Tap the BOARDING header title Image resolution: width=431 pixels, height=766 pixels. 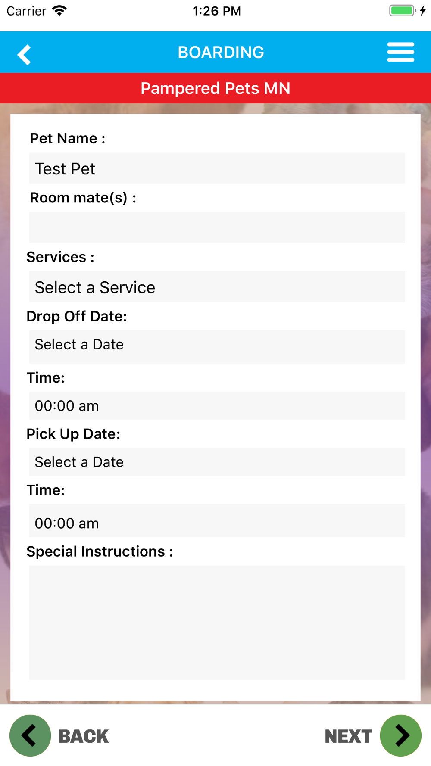click(x=221, y=52)
